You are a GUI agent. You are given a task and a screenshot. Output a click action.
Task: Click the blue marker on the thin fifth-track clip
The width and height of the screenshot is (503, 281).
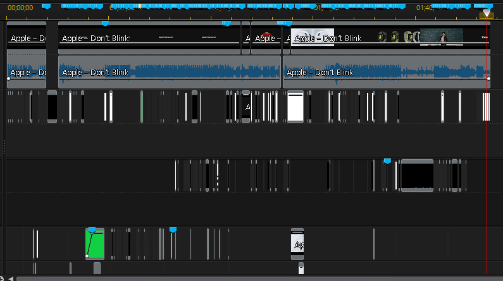[173, 230]
